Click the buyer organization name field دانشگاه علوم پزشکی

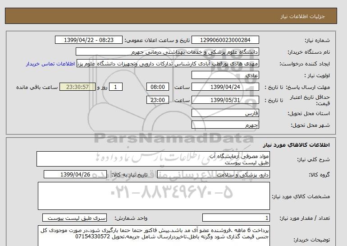(167, 51)
